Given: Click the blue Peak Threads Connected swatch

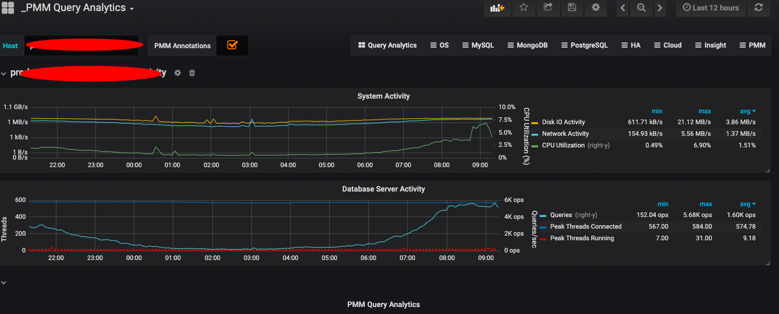Looking at the screenshot, I should [543, 227].
